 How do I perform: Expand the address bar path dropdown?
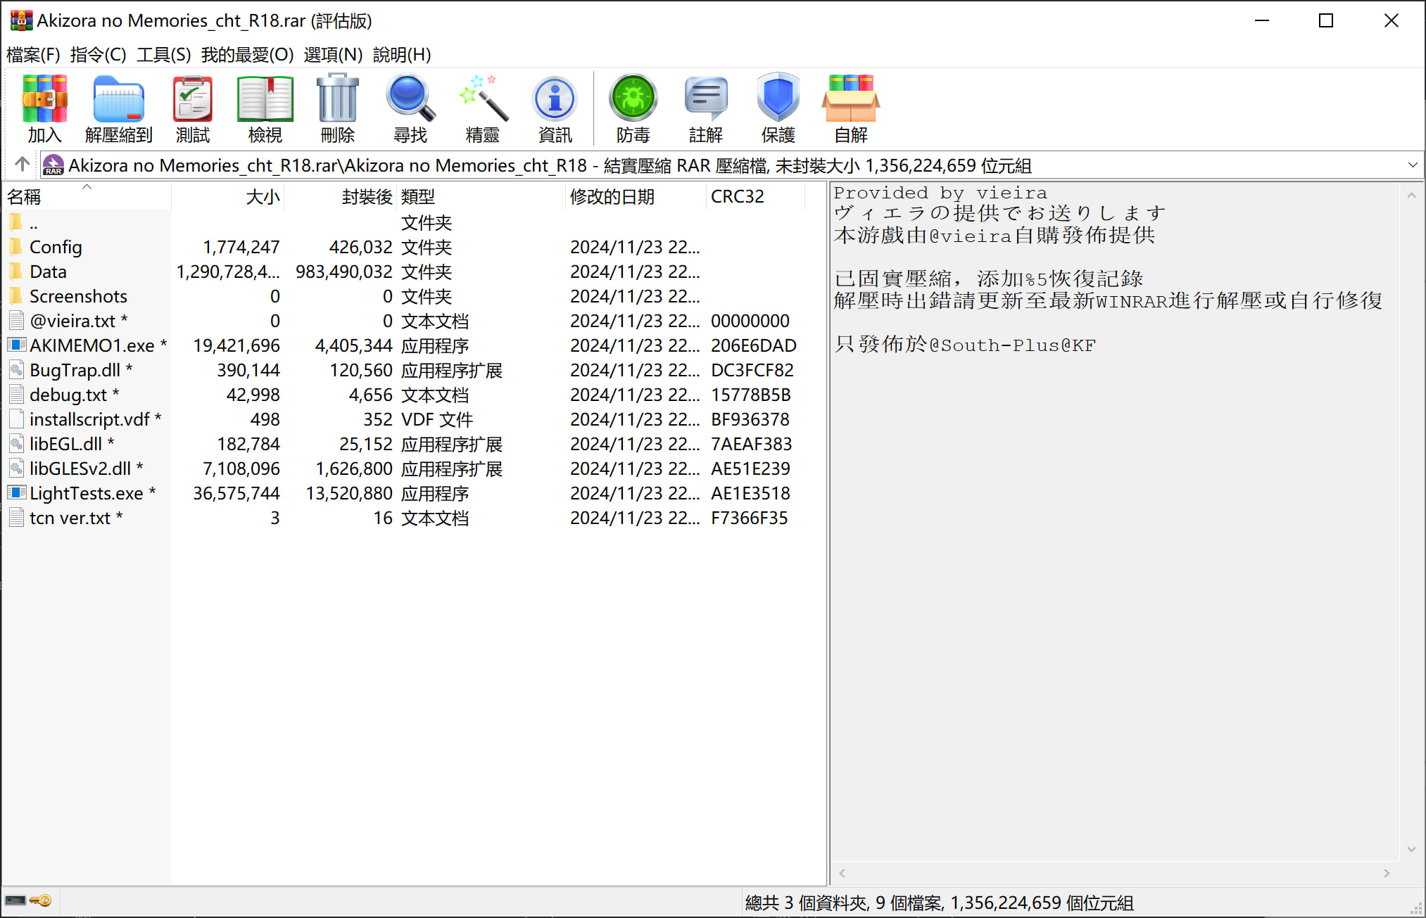click(1412, 165)
